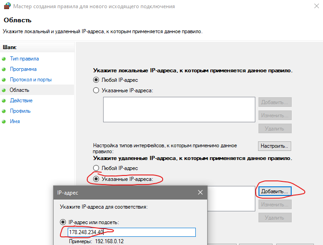The width and height of the screenshot is (323, 245).
Task: Close the outbound rule wizard window
Action: 316,6
